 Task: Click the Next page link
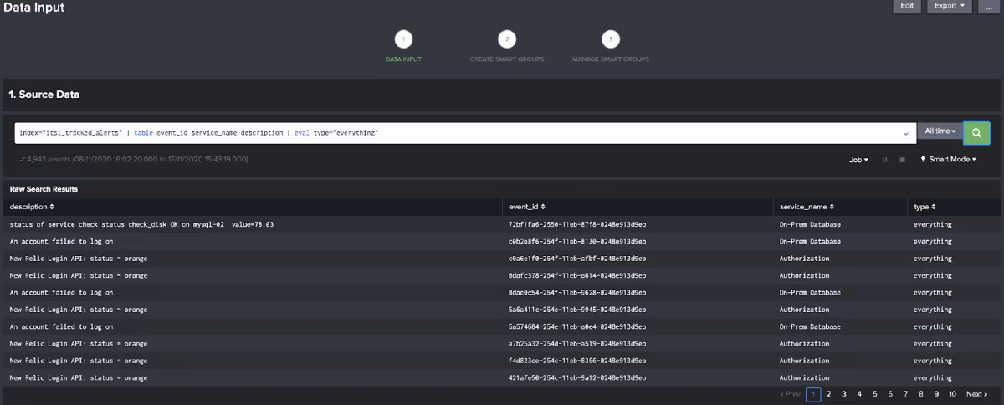976,394
